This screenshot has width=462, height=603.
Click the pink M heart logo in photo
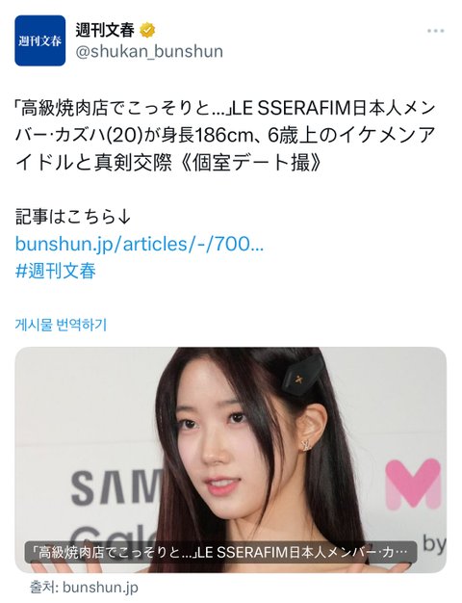point(414,484)
